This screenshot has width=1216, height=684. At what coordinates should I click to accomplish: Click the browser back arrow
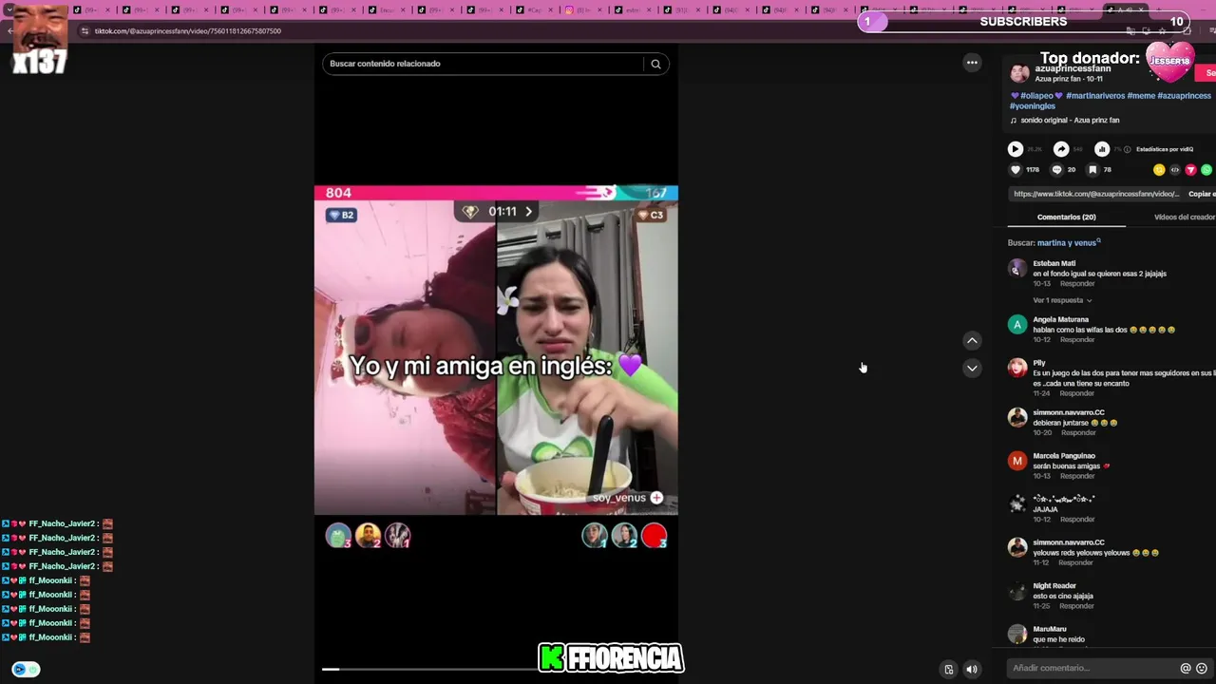(10, 31)
